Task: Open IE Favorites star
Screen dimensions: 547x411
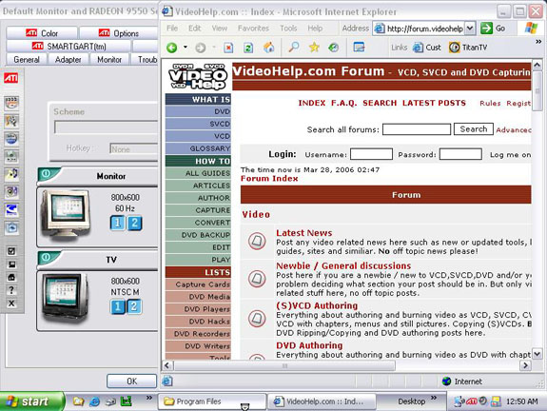Action: pos(314,47)
